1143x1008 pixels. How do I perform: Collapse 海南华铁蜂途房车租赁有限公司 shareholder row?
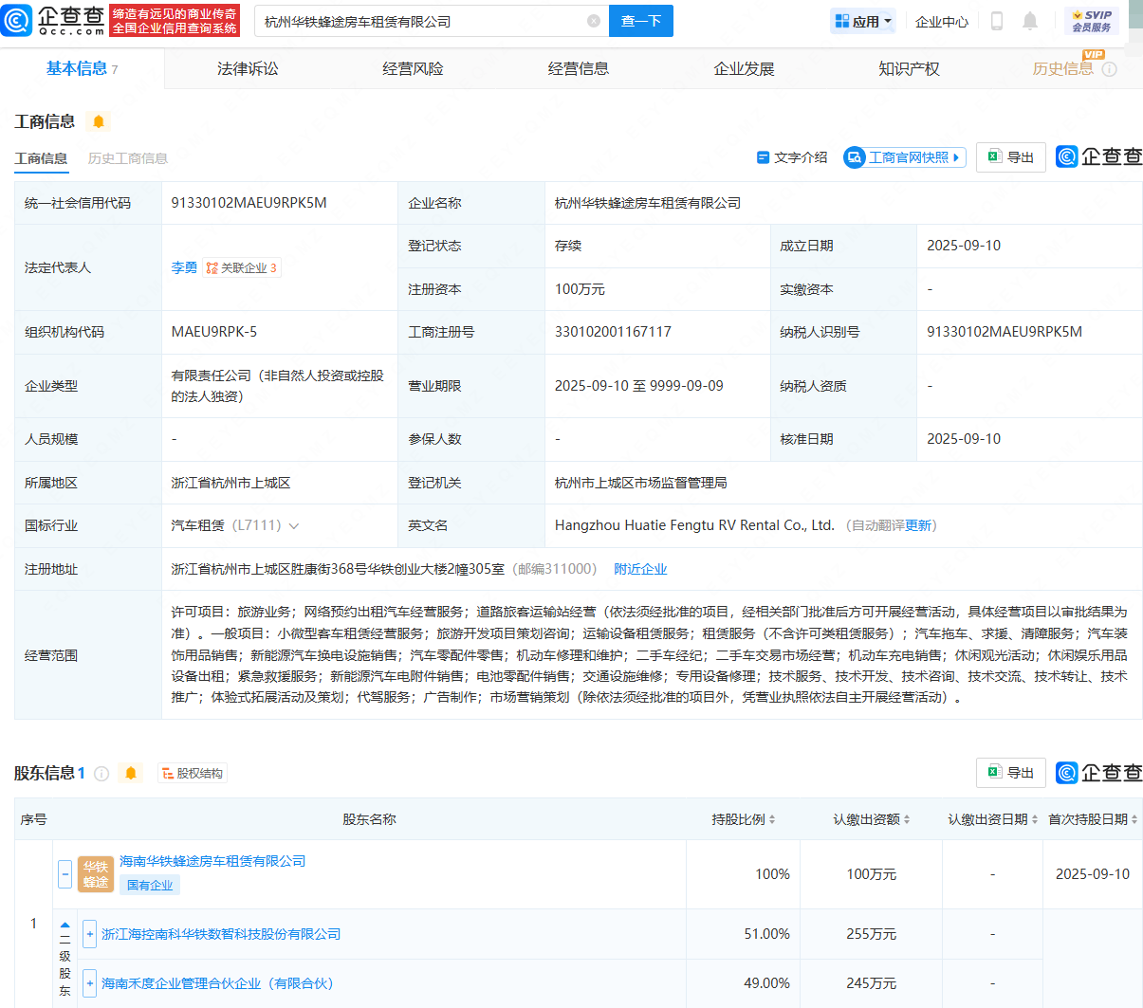[65, 874]
